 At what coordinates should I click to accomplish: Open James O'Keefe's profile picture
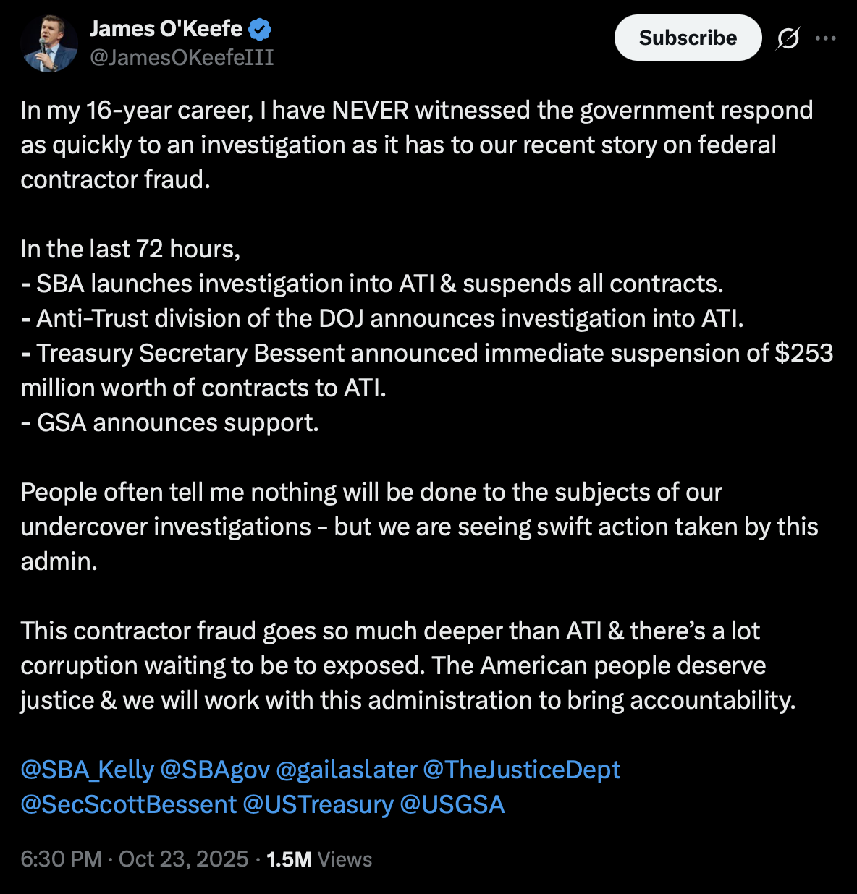(49, 43)
